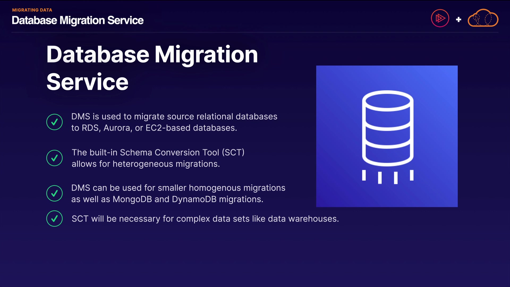Click the 'smaller homogenous migrations' text
Screen dimensions: 510x287
[x=221, y=188]
